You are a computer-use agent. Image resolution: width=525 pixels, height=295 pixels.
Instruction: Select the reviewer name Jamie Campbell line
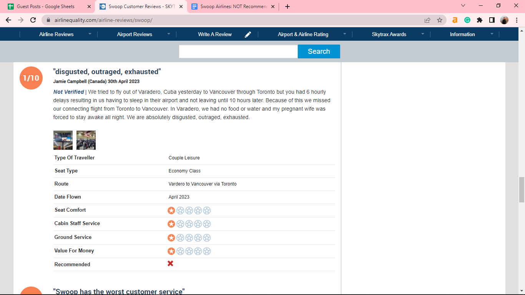96,81
